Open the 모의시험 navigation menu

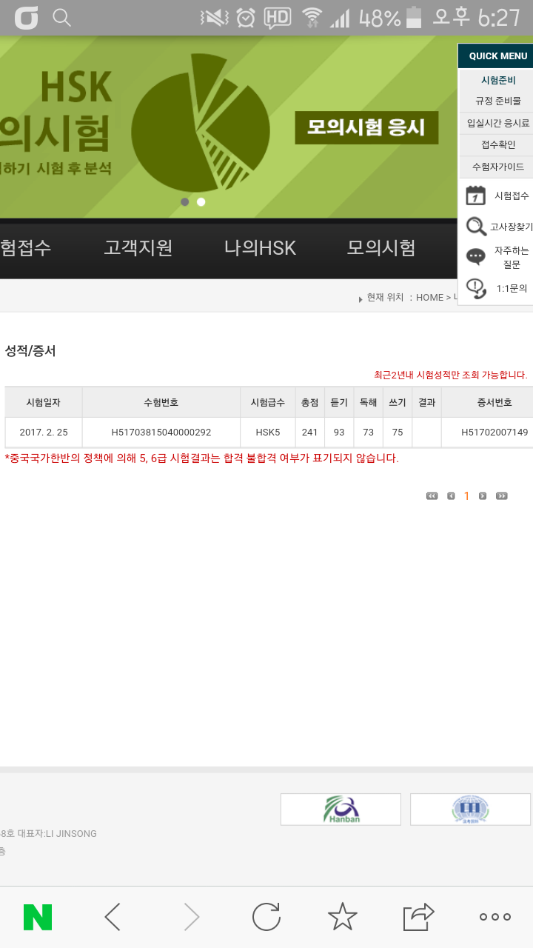click(x=381, y=248)
